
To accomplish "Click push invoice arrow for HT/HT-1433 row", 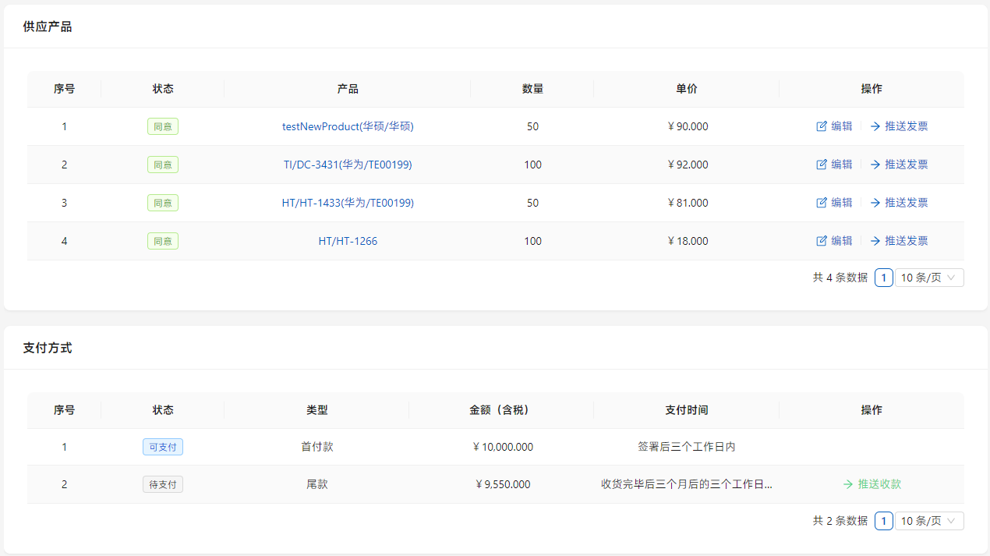I will pos(875,203).
